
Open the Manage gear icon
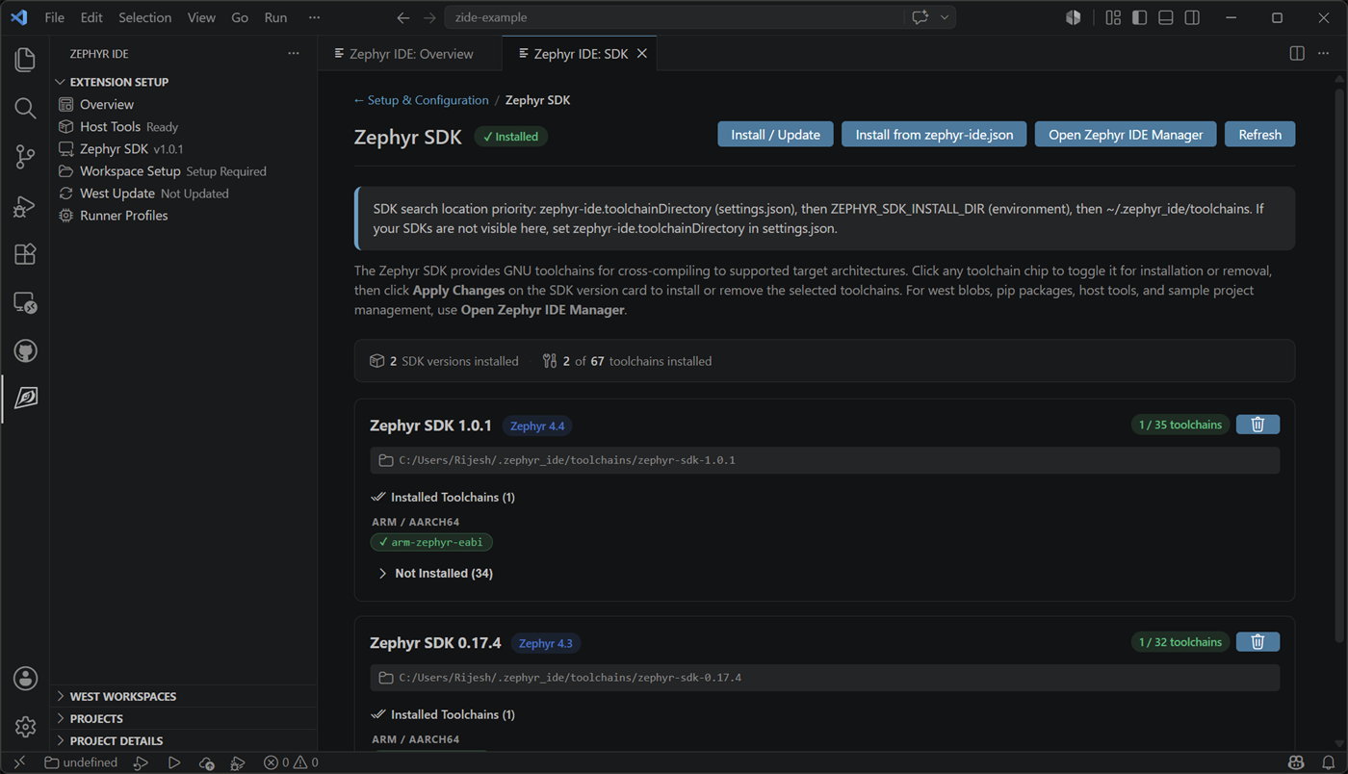[x=25, y=726]
